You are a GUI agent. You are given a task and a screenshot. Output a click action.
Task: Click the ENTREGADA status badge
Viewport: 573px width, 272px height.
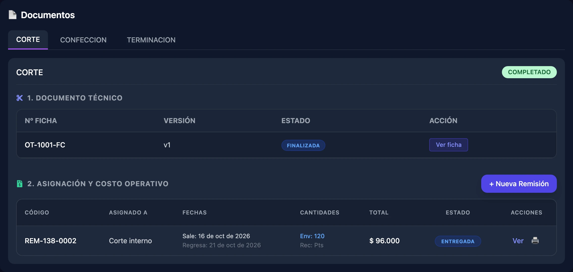pyautogui.click(x=458, y=241)
